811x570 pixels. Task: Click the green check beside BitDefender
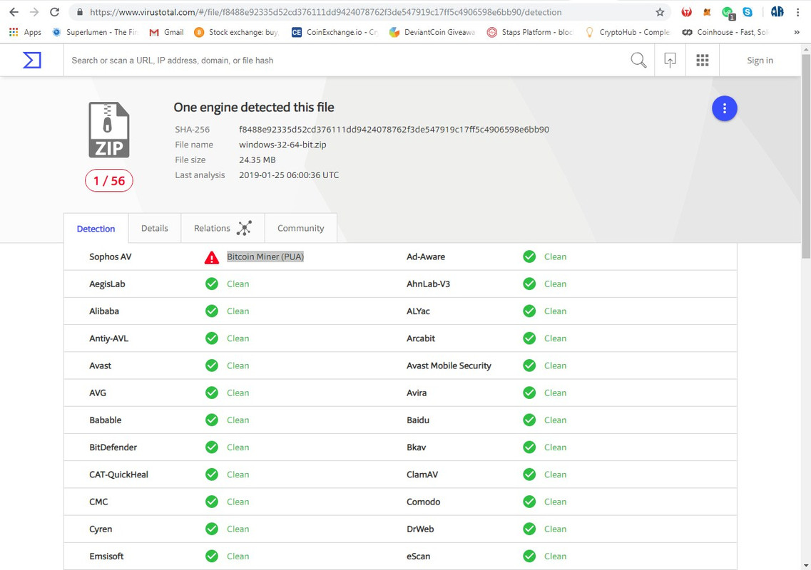(x=212, y=447)
